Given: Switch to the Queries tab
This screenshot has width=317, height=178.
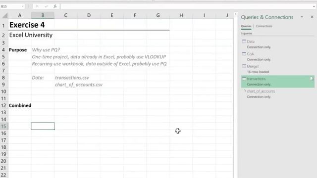Looking at the screenshot, I should pyautogui.click(x=246, y=26).
